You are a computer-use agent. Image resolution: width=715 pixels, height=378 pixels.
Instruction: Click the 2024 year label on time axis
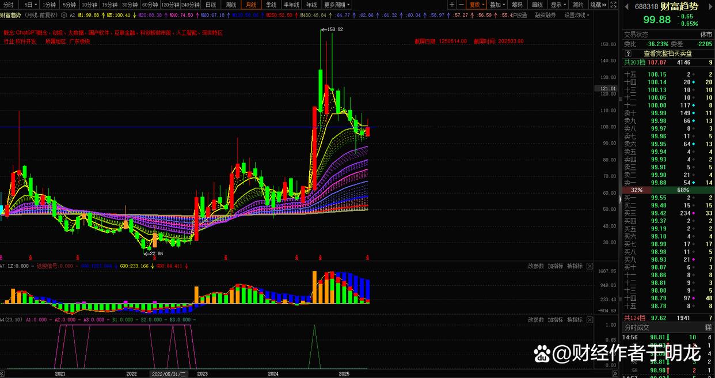(273, 374)
